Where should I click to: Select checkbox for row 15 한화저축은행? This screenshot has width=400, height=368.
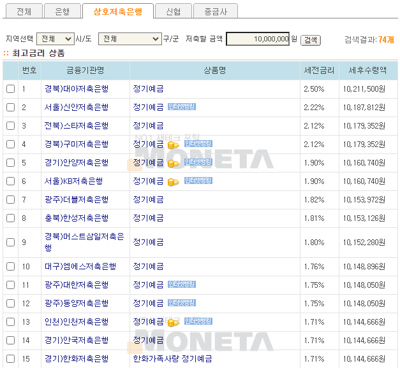(10, 359)
